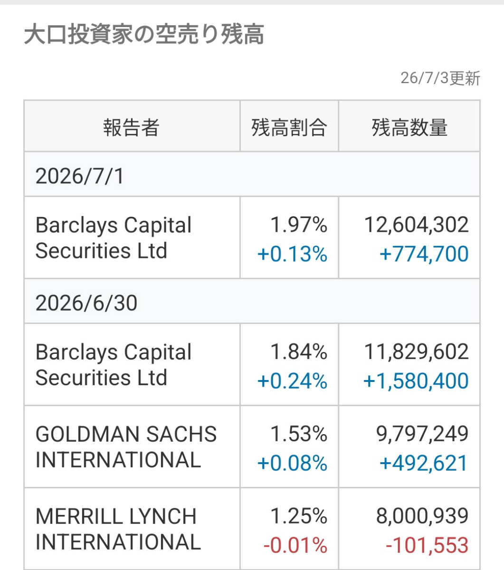504x570 pixels.
Task: Click the -101,553 quantity change in red
Action: (427, 545)
